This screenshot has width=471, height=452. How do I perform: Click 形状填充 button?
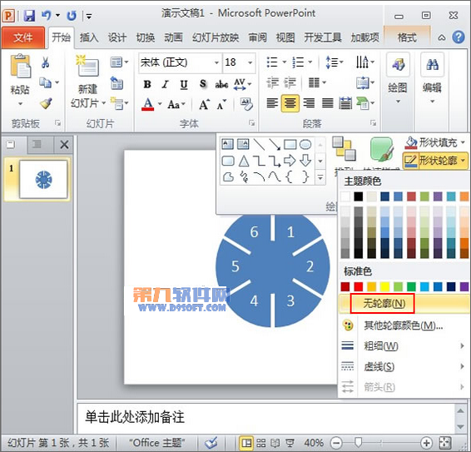pos(434,142)
